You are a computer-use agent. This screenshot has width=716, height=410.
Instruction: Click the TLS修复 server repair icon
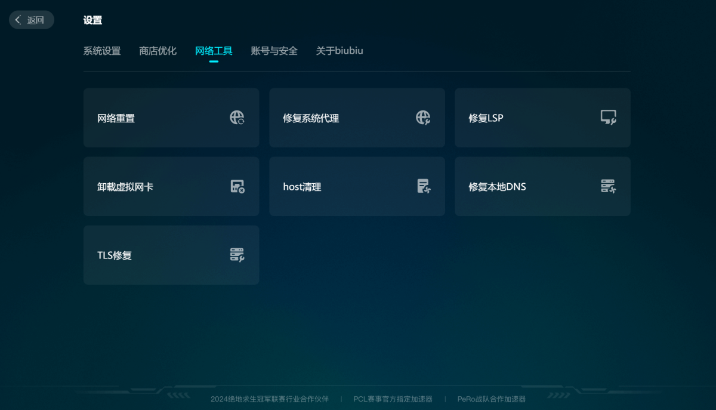pos(236,255)
